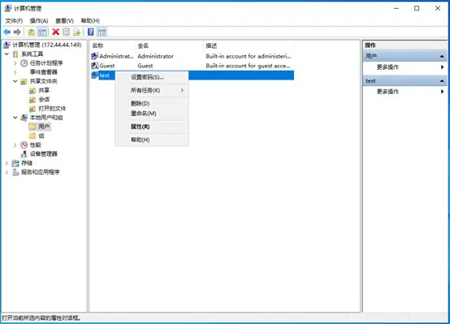Click the Guest user account icon
This screenshot has width=450, height=324.
(x=95, y=66)
